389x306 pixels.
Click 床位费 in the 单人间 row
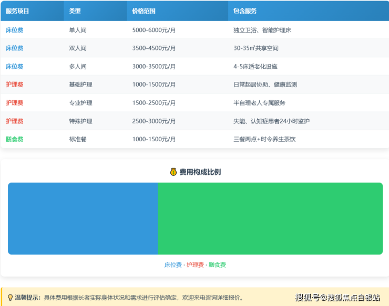point(15,30)
